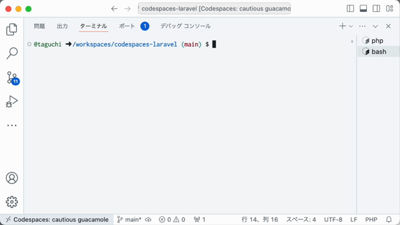Toggle the secondary side bar layout icon
Viewport: 400px width, 225px height.
tap(376, 9)
